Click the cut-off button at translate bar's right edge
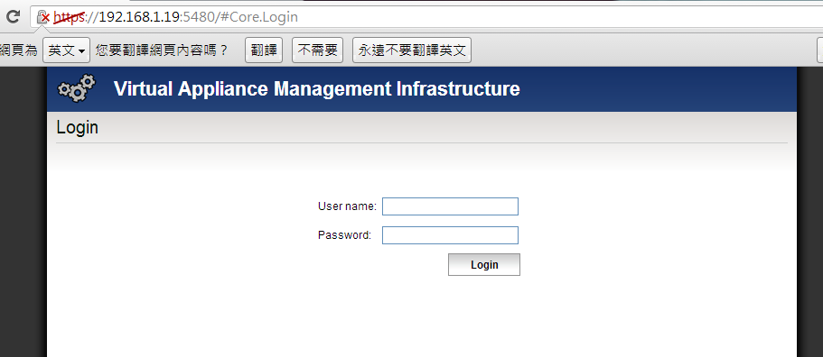This screenshot has width=823, height=357. tap(820, 50)
